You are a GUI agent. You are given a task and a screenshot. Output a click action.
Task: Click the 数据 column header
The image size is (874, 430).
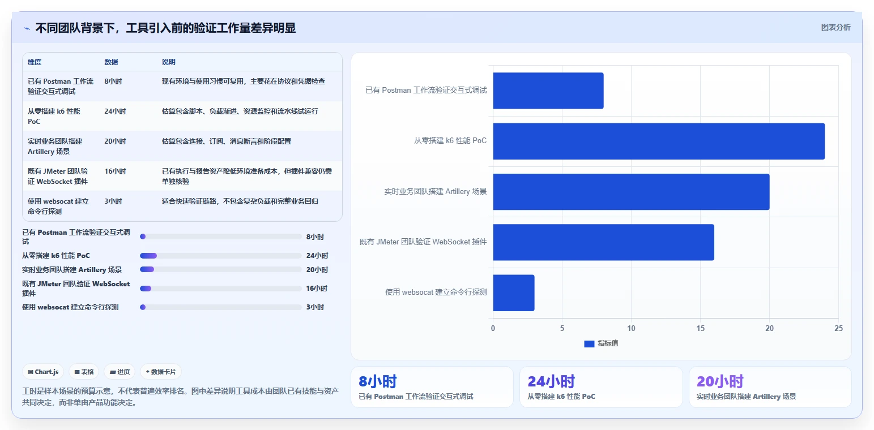[x=111, y=62]
